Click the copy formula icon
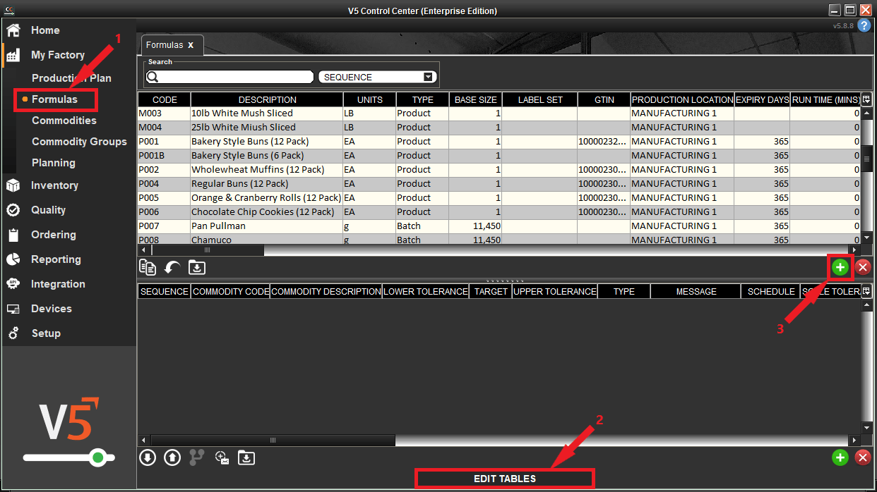Screen dimensions: 877x492 (x=148, y=267)
